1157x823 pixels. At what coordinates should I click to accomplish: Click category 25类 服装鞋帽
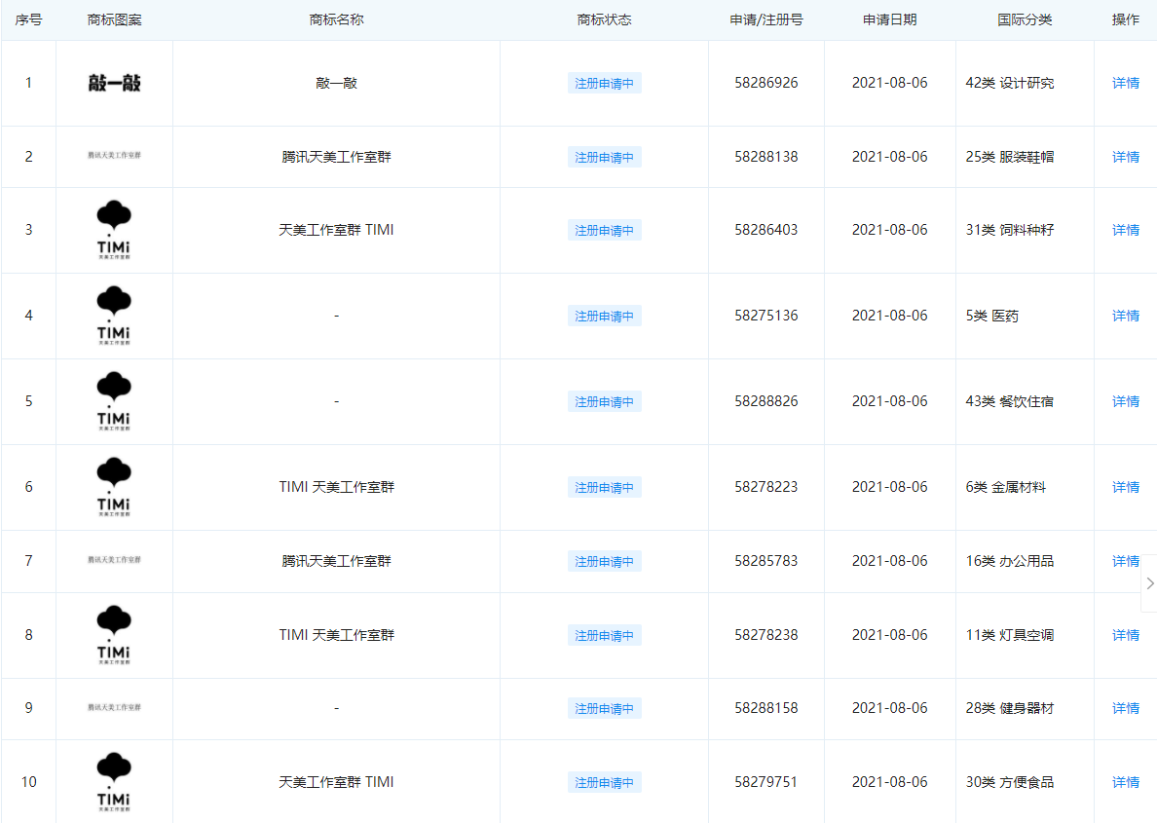pos(1009,157)
